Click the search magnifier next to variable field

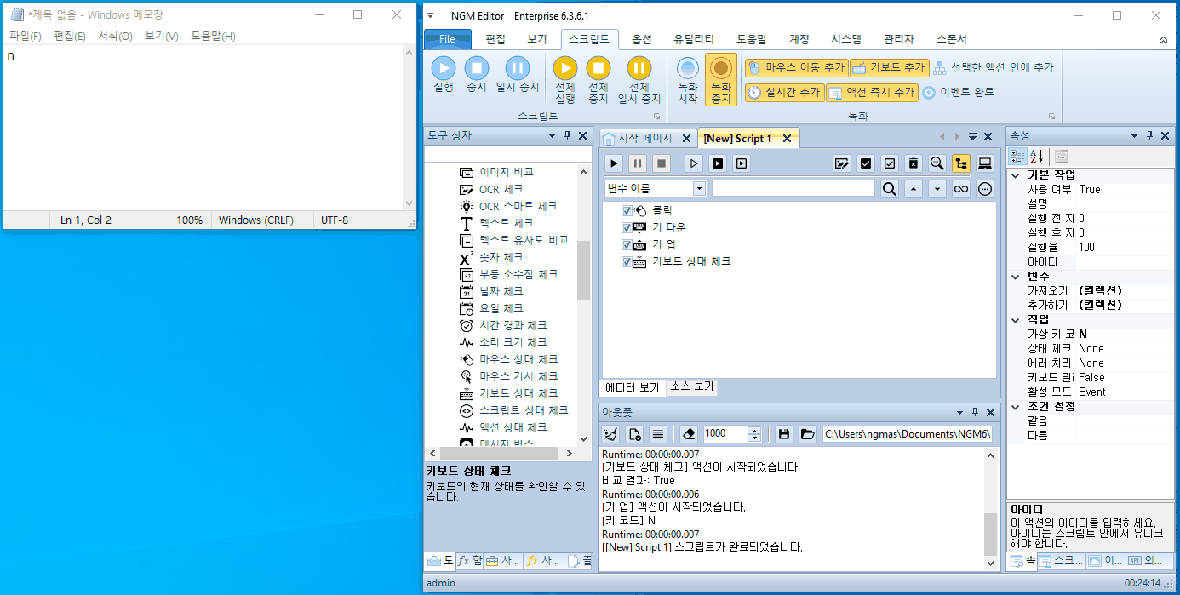[889, 189]
